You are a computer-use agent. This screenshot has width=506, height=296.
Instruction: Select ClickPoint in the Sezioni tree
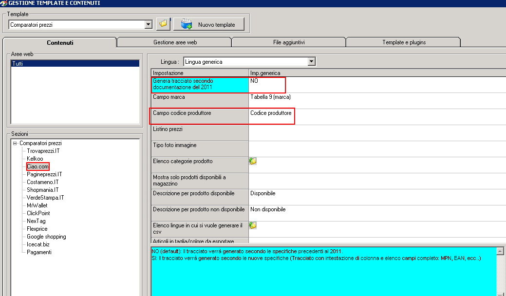click(38, 213)
